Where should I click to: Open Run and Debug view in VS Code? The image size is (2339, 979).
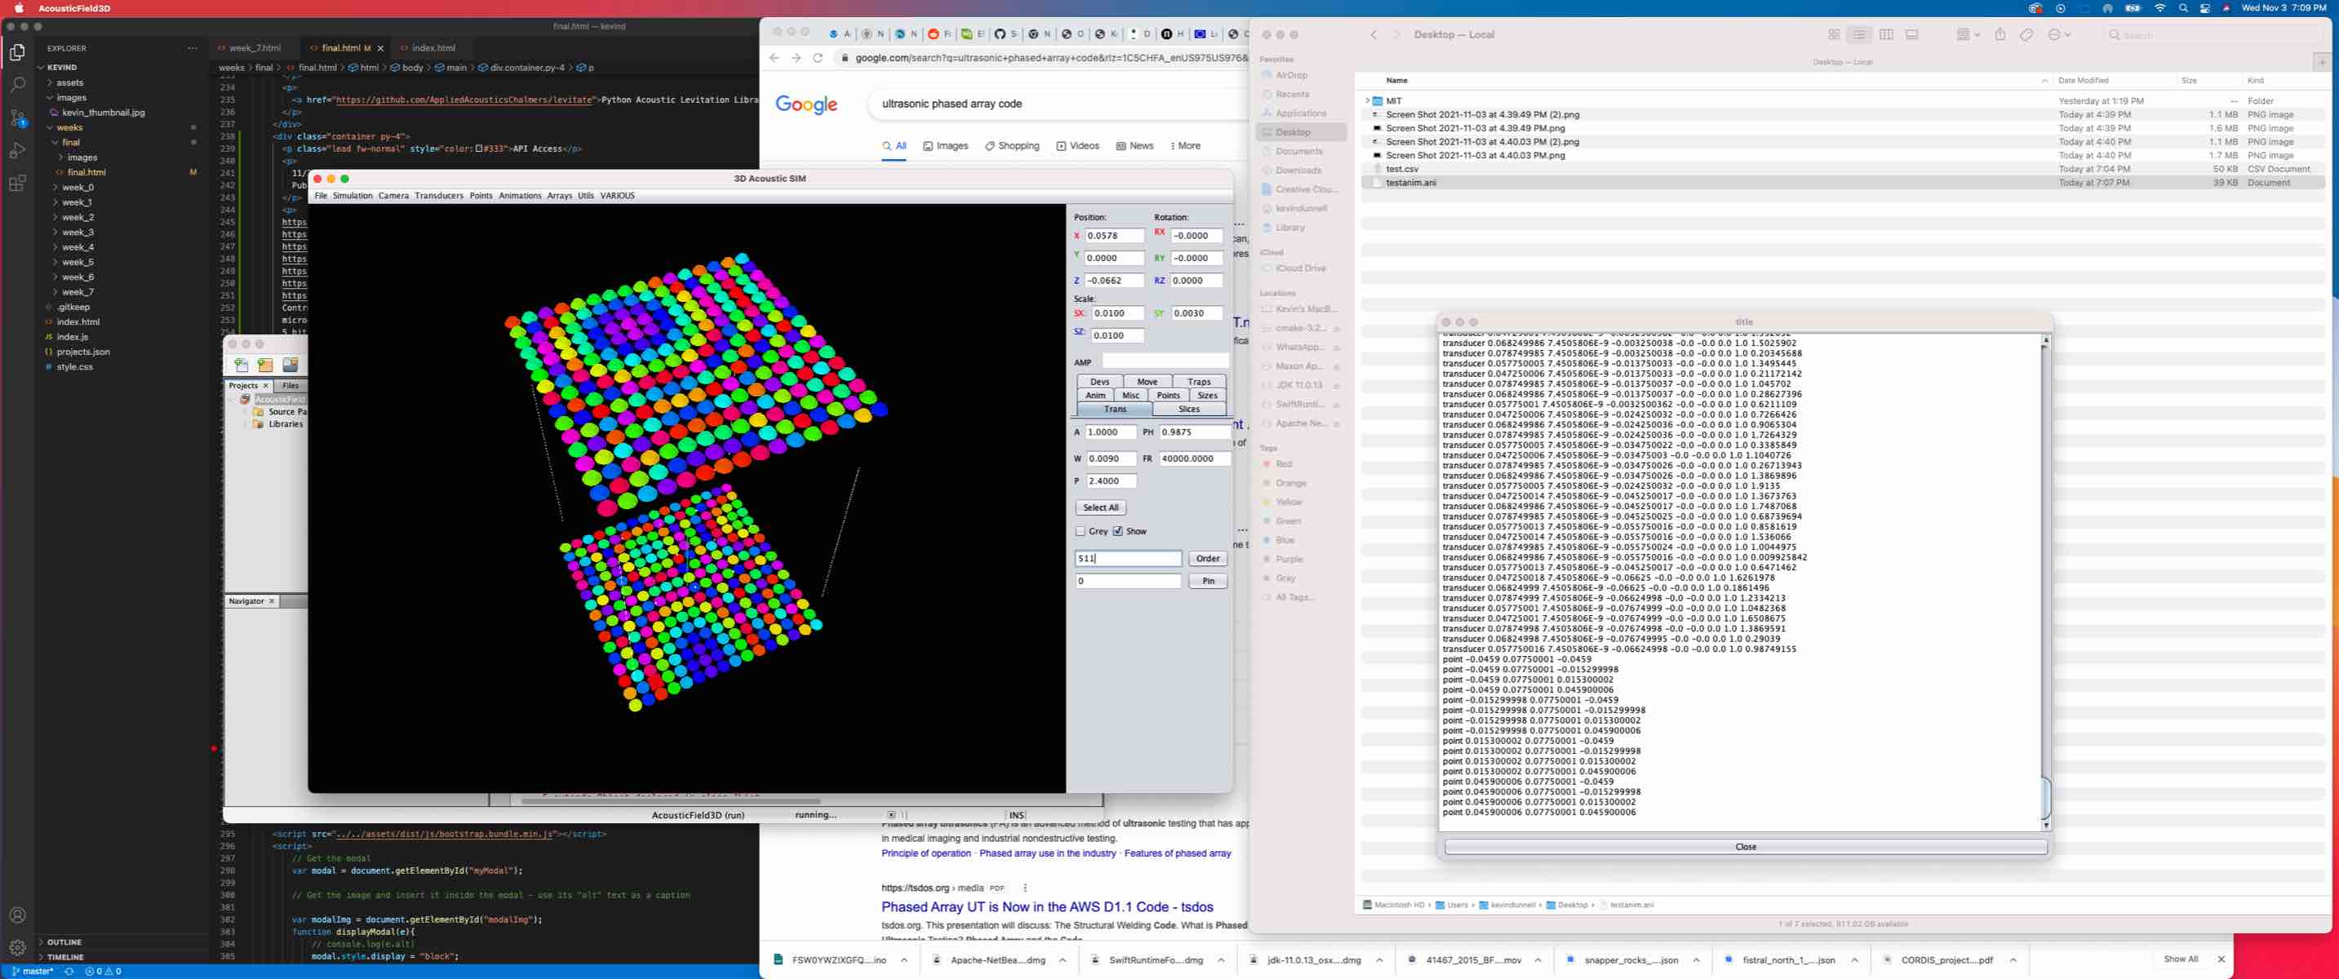(16, 151)
